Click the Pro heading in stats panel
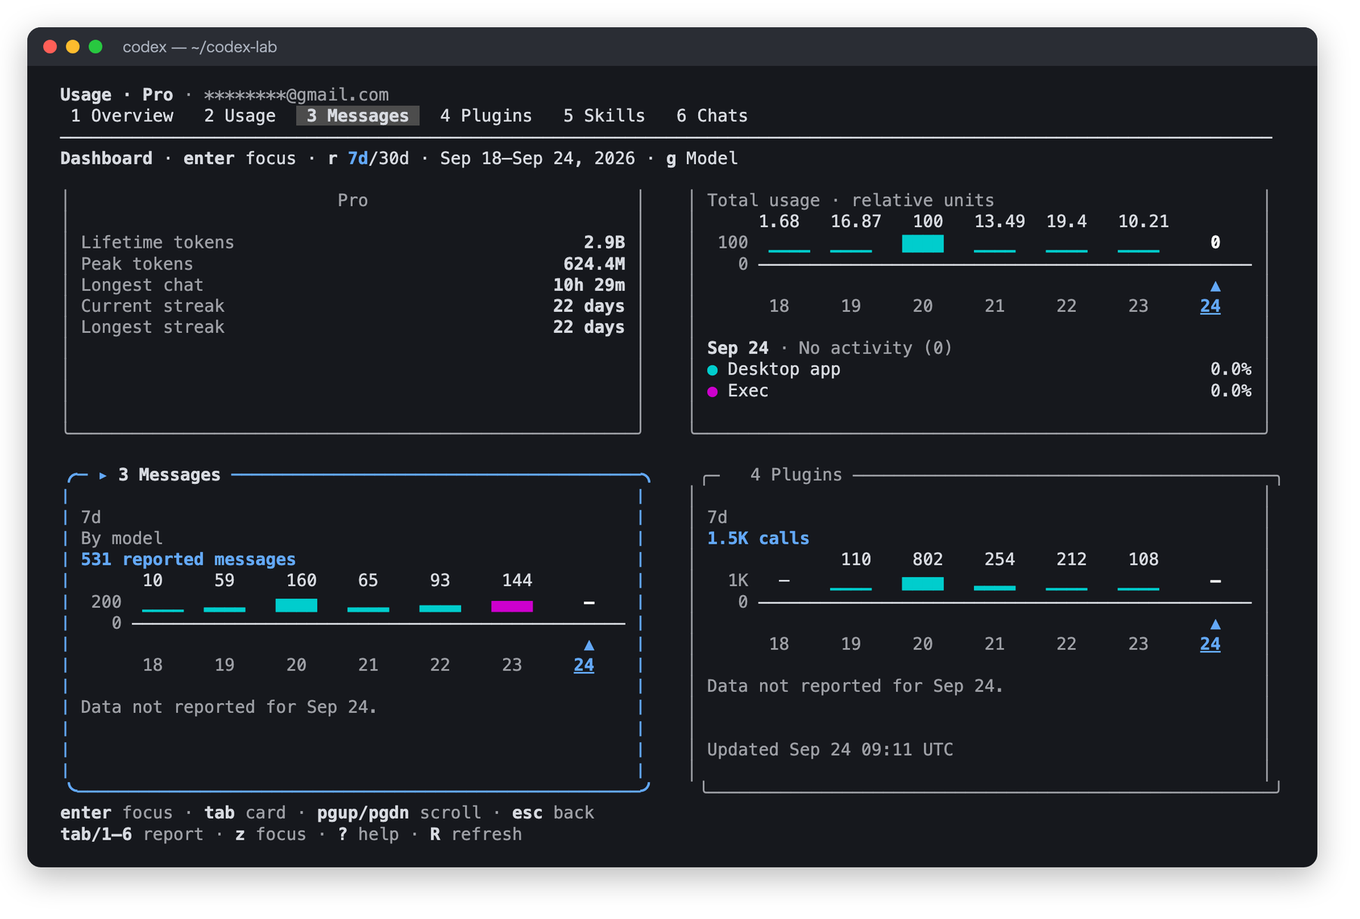Image resolution: width=1360 pixels, height=919 pixels. click(x=353, y=200)
